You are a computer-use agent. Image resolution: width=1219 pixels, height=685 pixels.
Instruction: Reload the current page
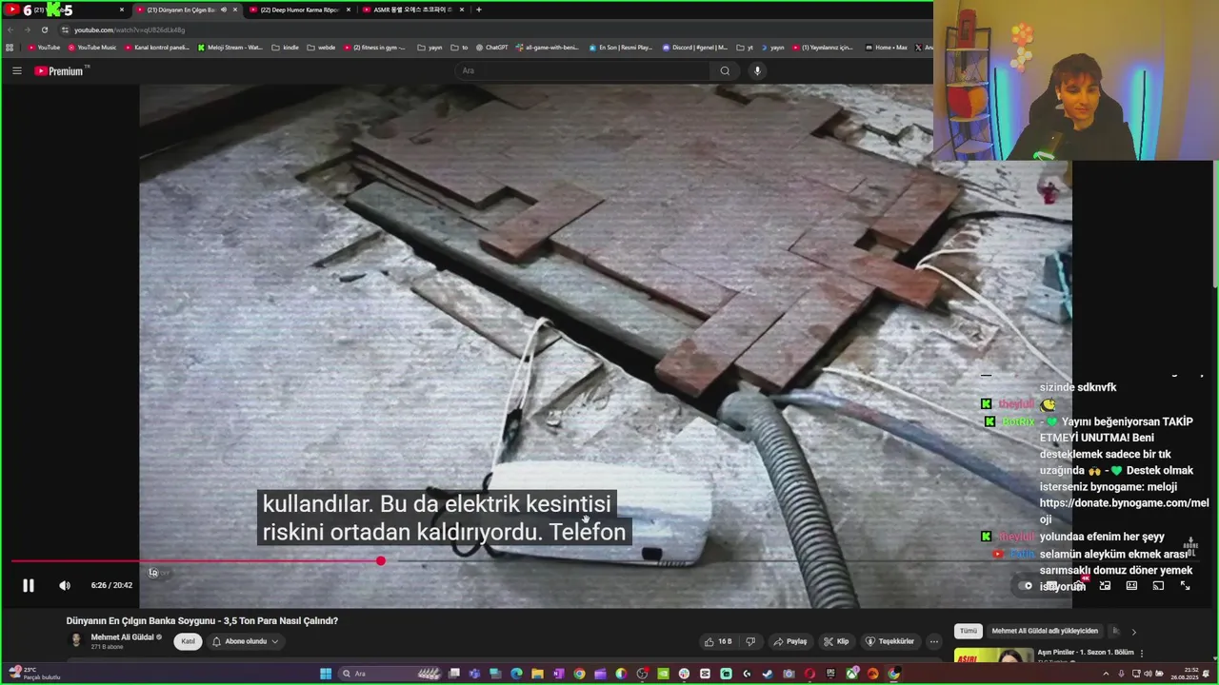pos(44,29)
